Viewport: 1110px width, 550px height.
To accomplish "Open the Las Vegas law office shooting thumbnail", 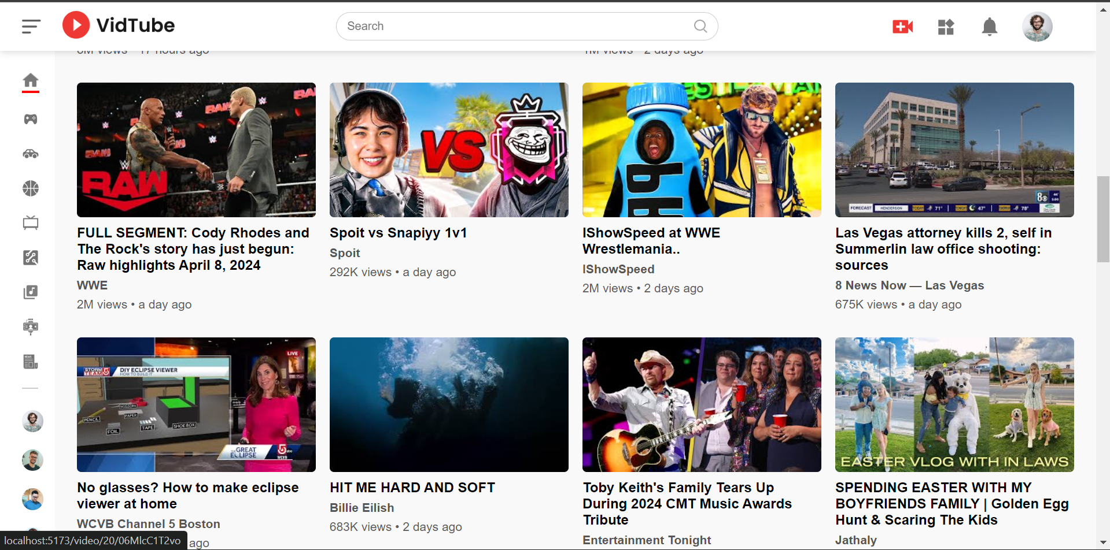I will [x=954, y=150].
